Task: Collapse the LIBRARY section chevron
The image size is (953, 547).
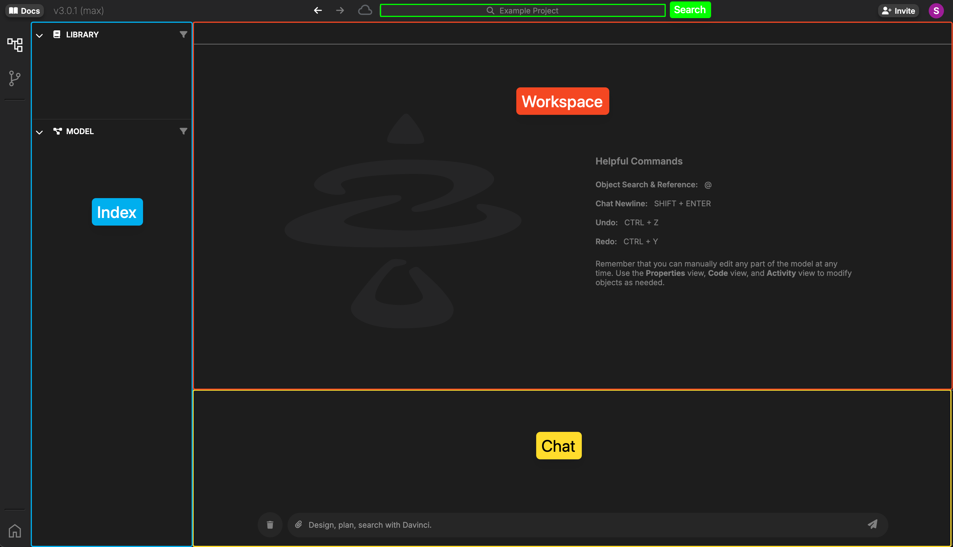Action: pos(39,36)
